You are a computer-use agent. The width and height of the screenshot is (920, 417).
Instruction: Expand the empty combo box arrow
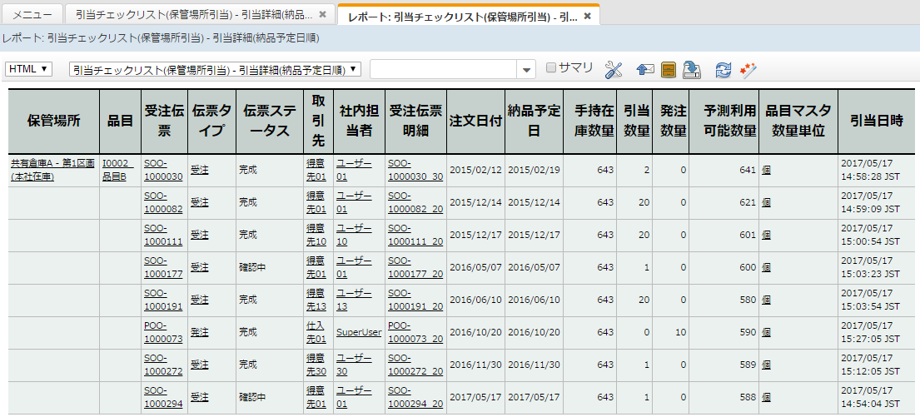click(x=526, y=70)
